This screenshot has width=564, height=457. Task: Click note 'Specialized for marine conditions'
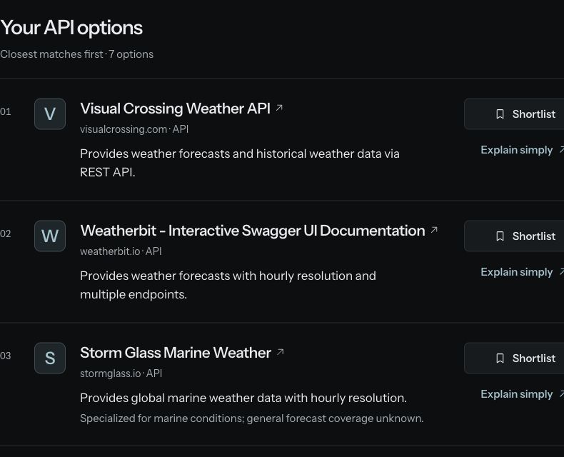252,418
